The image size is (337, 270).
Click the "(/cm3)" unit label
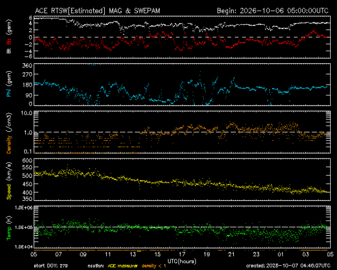coord(9,123)
